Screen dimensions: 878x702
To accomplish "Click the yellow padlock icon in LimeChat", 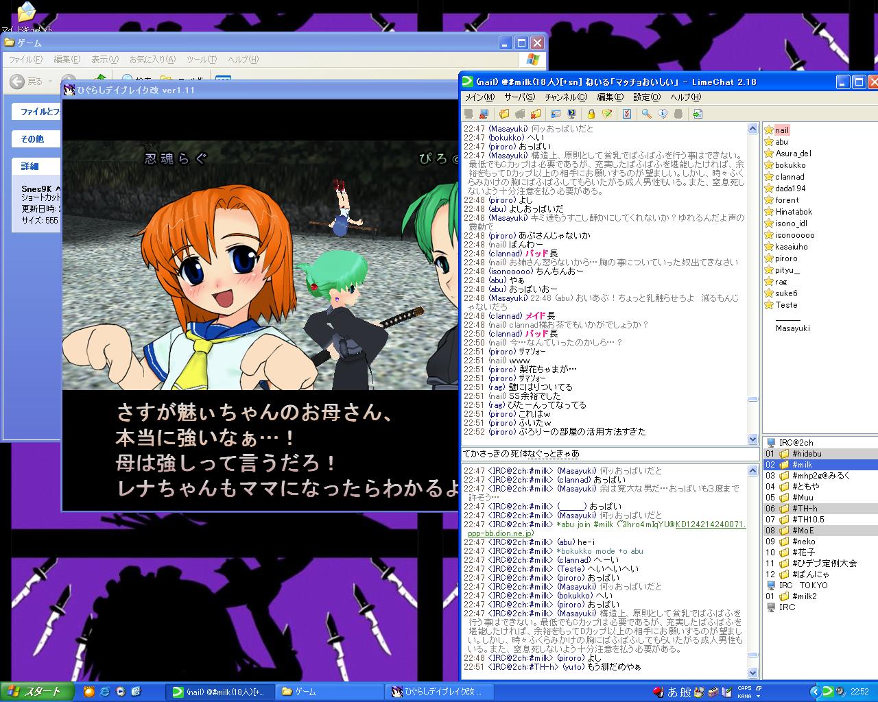I will [591, 114].
